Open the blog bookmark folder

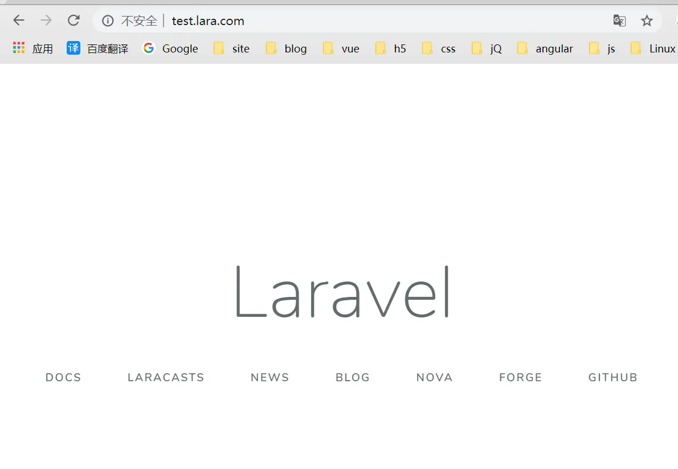click(286, 48)
